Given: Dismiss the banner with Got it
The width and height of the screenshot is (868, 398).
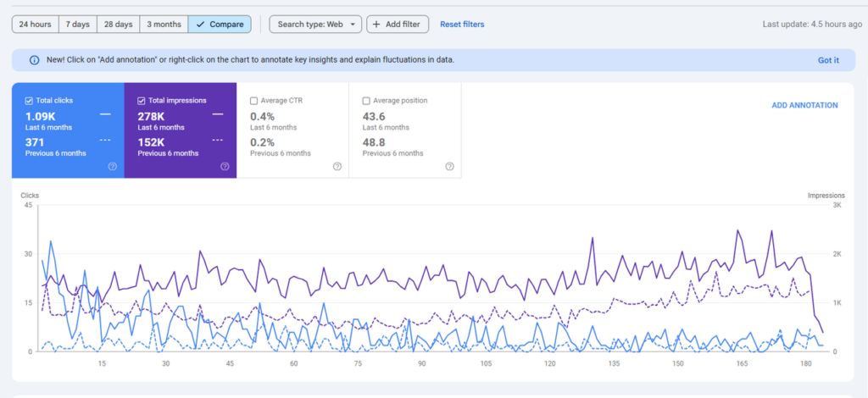Looking at the screenshot, I should 829,60.
